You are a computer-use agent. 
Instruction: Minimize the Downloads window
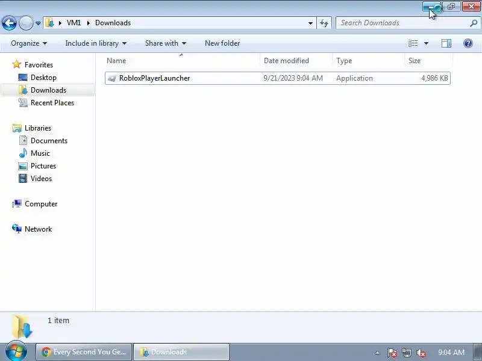tap(431, 7)
